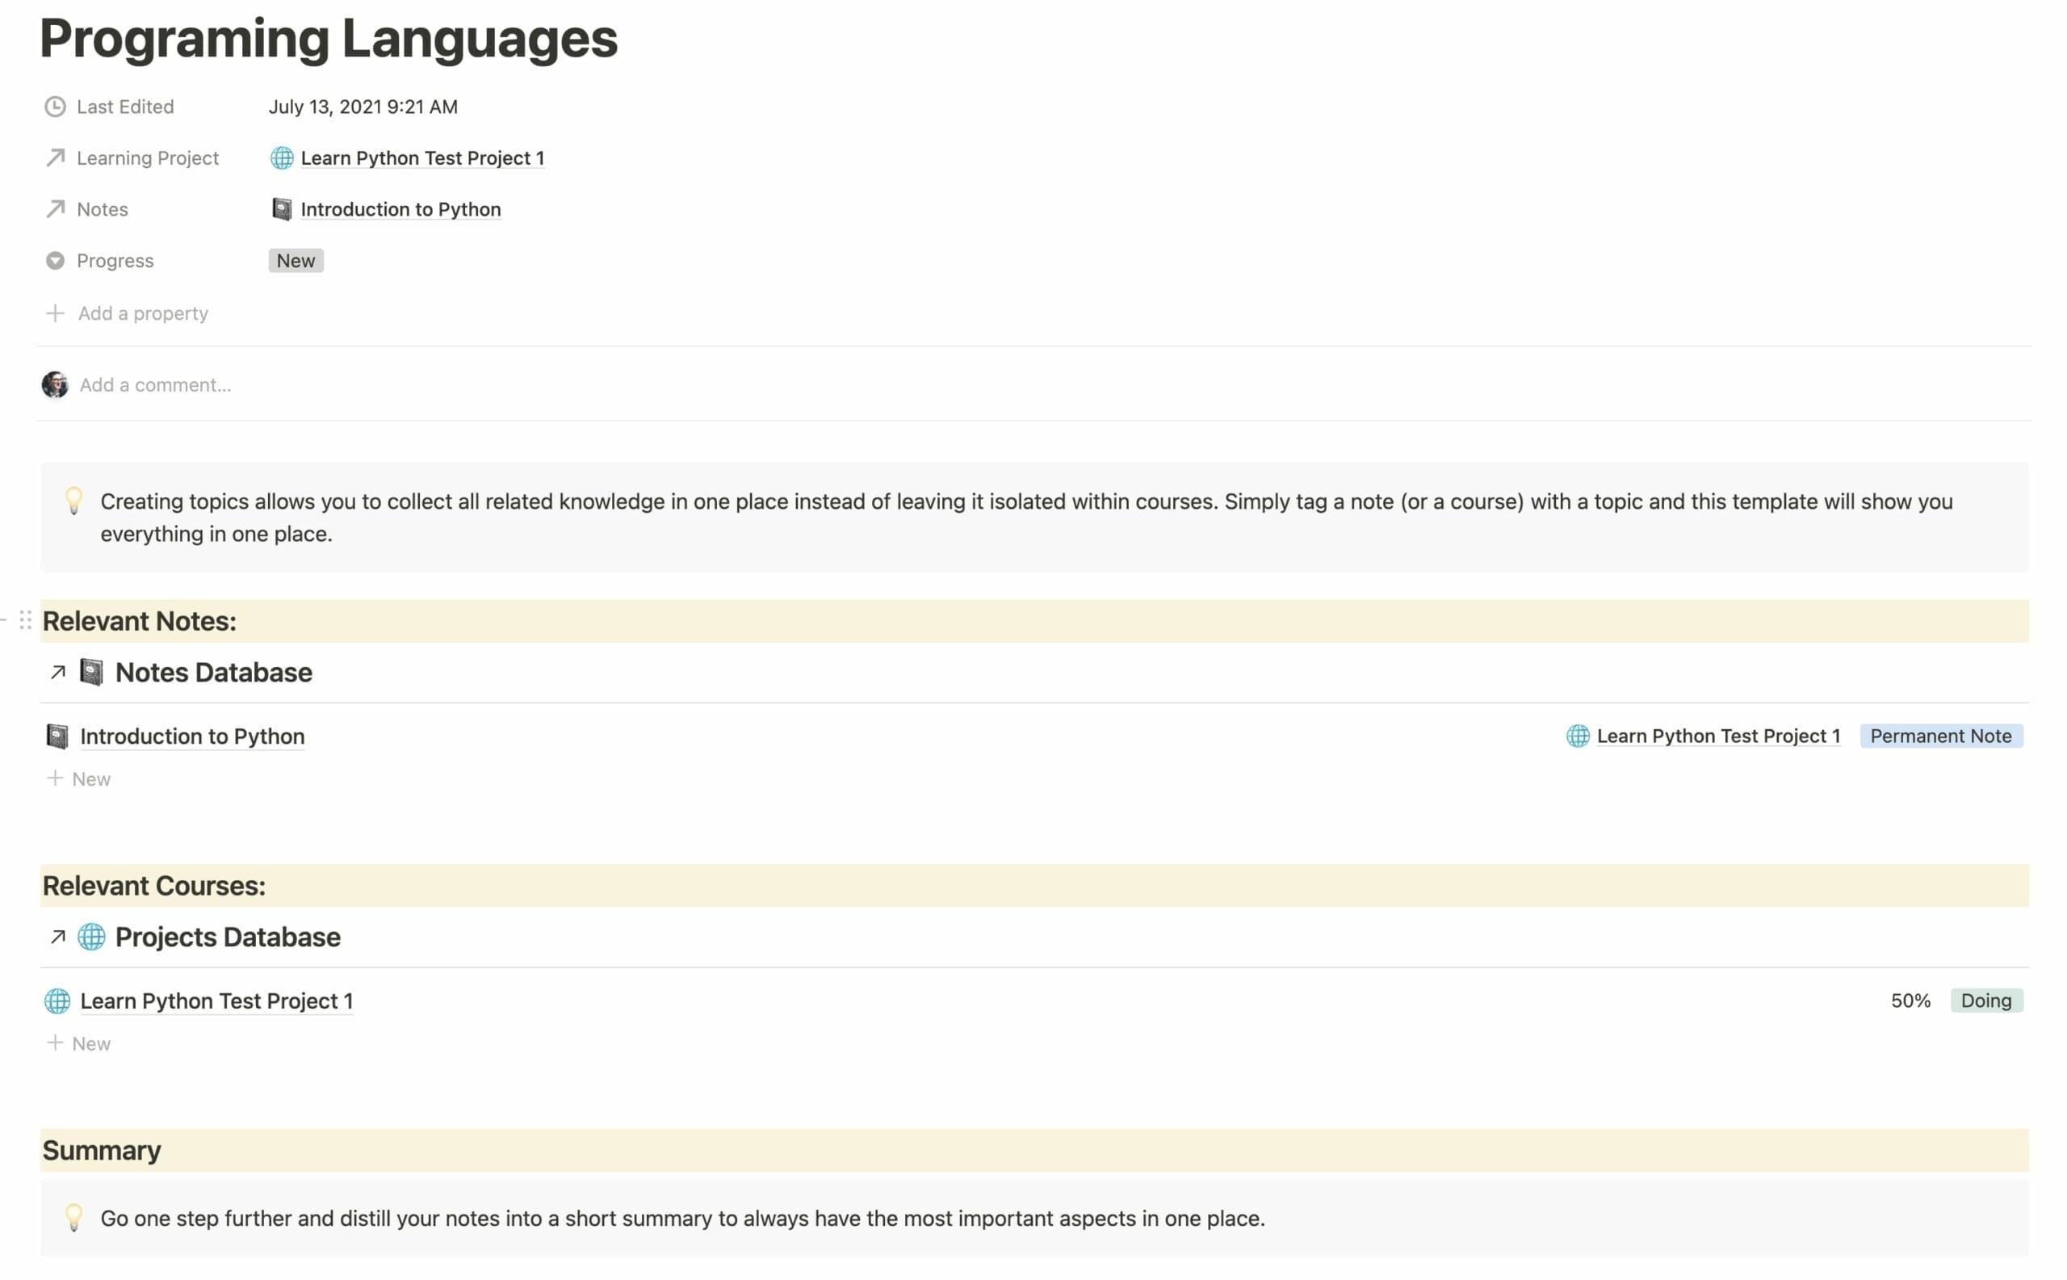The height and width of the screenshot is (1280, 2067).
Task: Click the 50% progress value
Action: point(1910,1000)
